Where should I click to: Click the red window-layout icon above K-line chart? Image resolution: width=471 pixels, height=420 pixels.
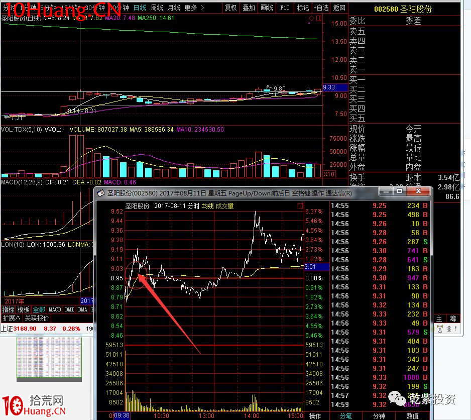tap(319, 19)
